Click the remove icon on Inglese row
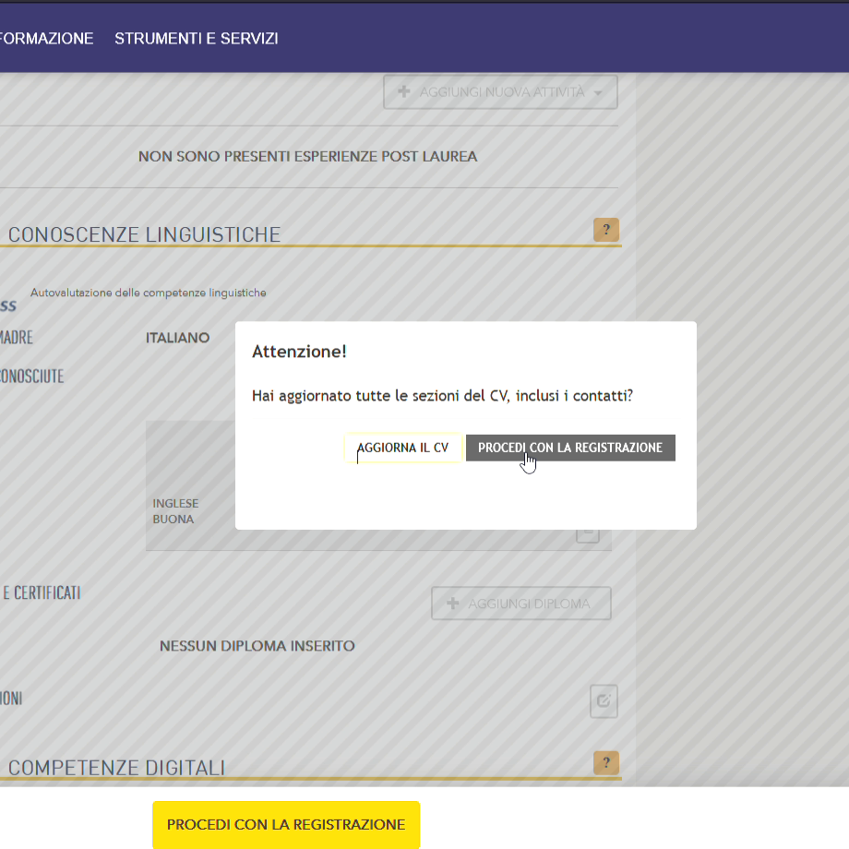 point(588,533)
